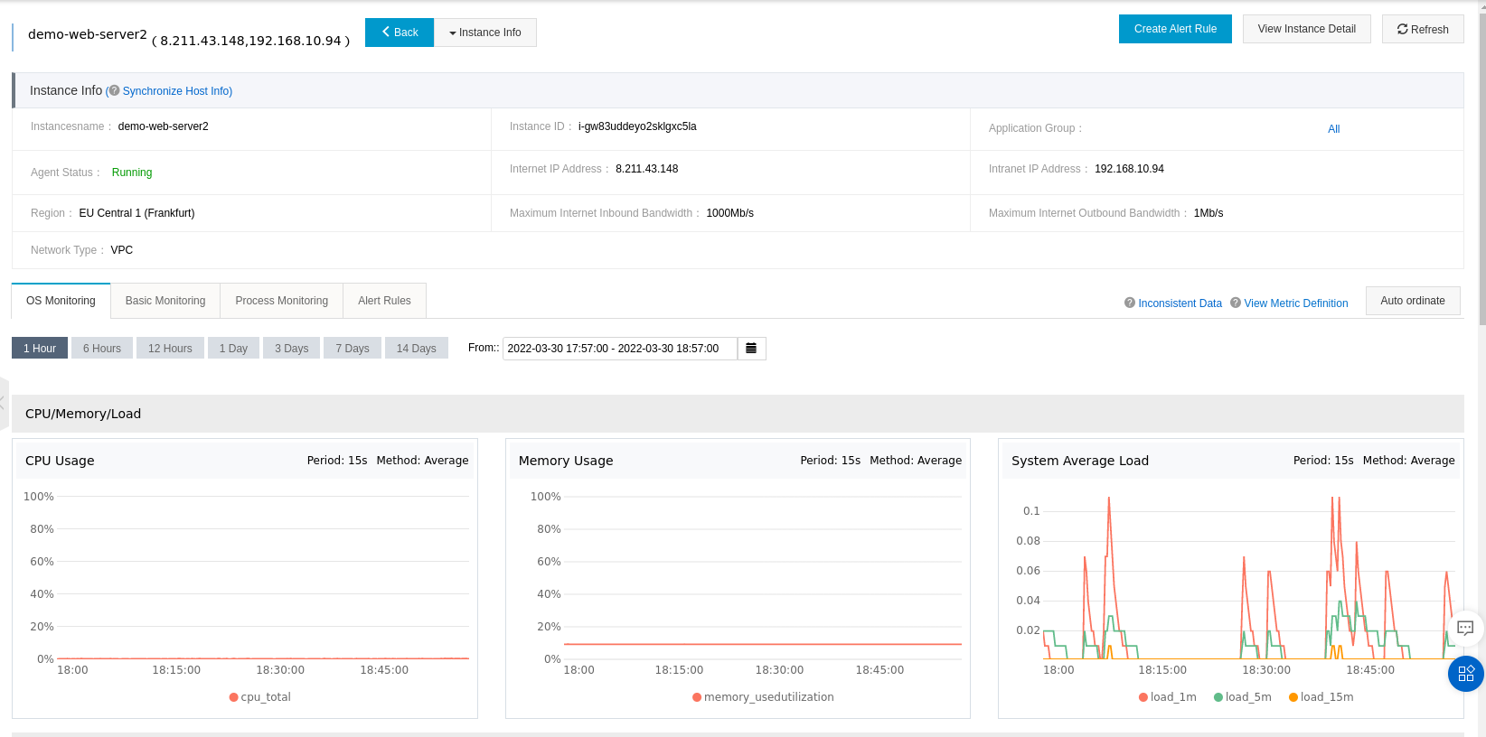Click Inconsistent Data help link

tap(1180, 303)
